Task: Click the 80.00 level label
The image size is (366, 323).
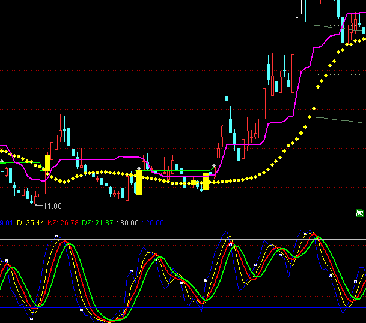Action: pos(129,223)
